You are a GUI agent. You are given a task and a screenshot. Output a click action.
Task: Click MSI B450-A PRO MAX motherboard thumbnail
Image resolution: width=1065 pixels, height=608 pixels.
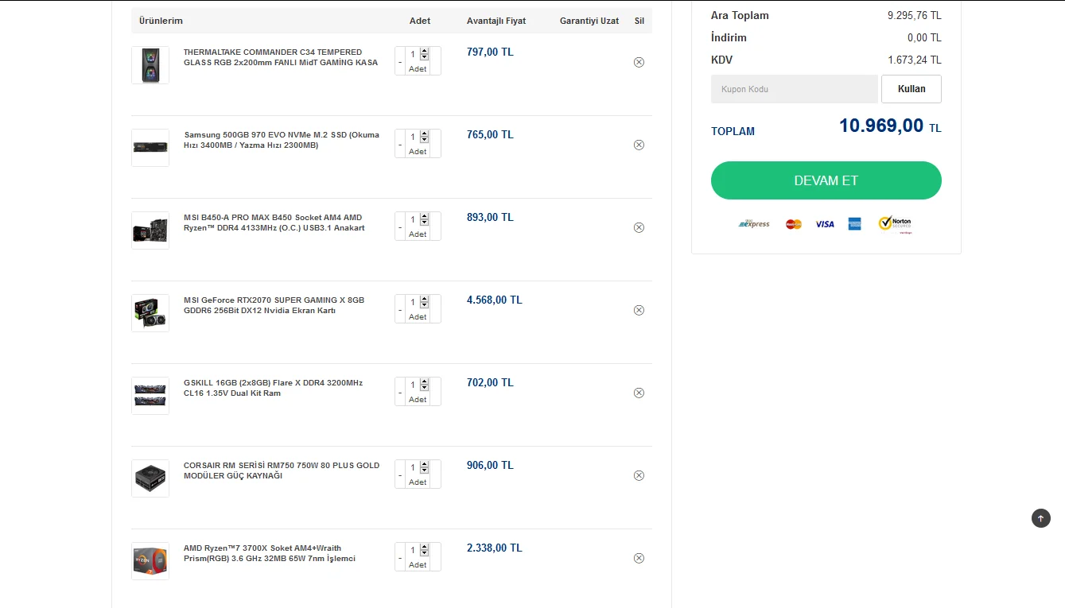(150, 230)
